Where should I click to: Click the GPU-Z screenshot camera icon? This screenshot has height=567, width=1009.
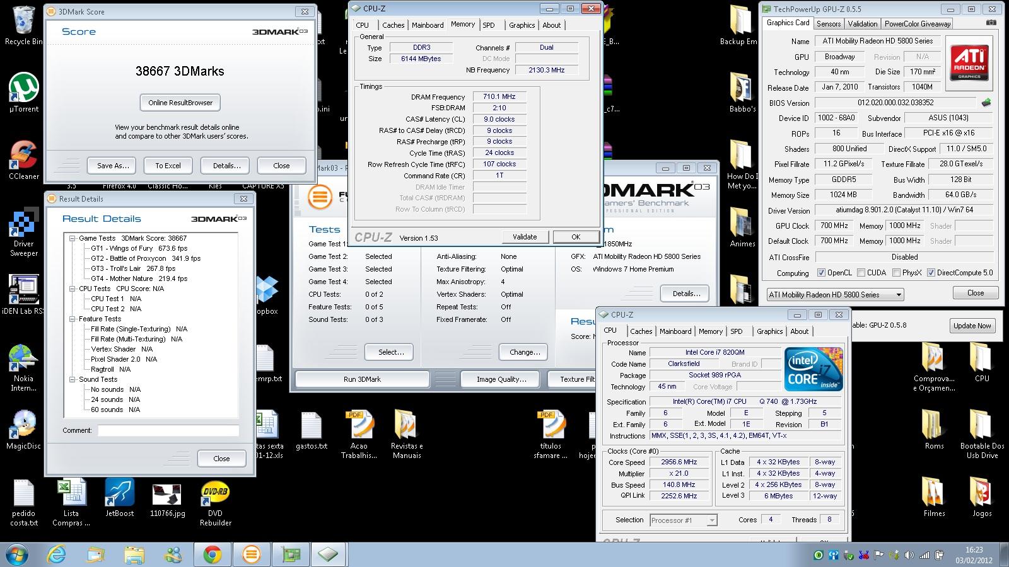coord(991,23)
